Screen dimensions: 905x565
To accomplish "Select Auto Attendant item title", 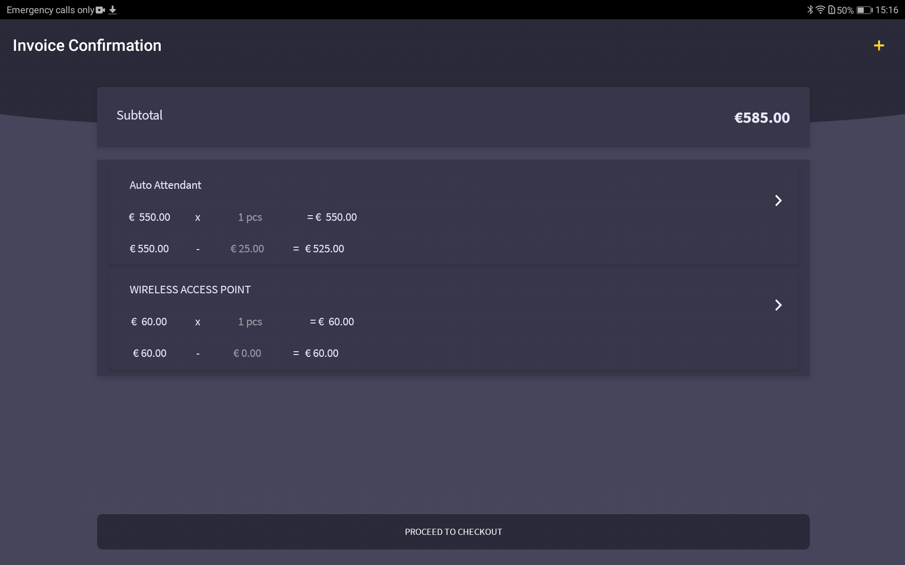I will pos(165,185).
